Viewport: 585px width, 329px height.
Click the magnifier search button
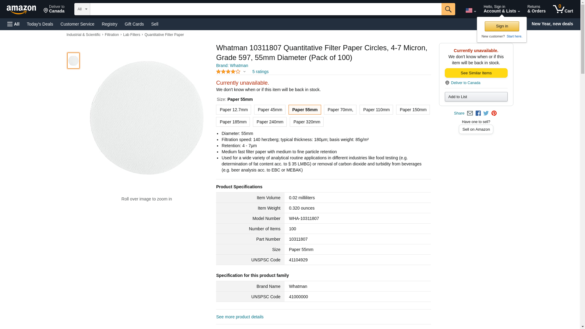(x=448, y=9)
